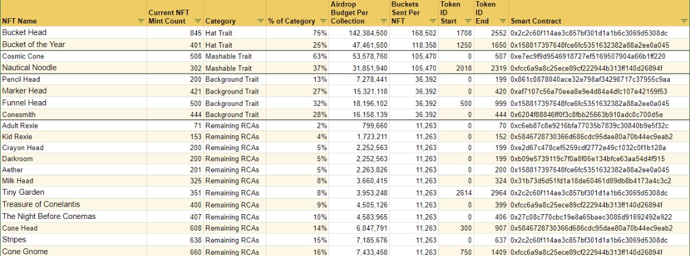Select the Cone Head cell
Image resolution: width=690 pixels, height=256 pixels.
tap(74, 228)
